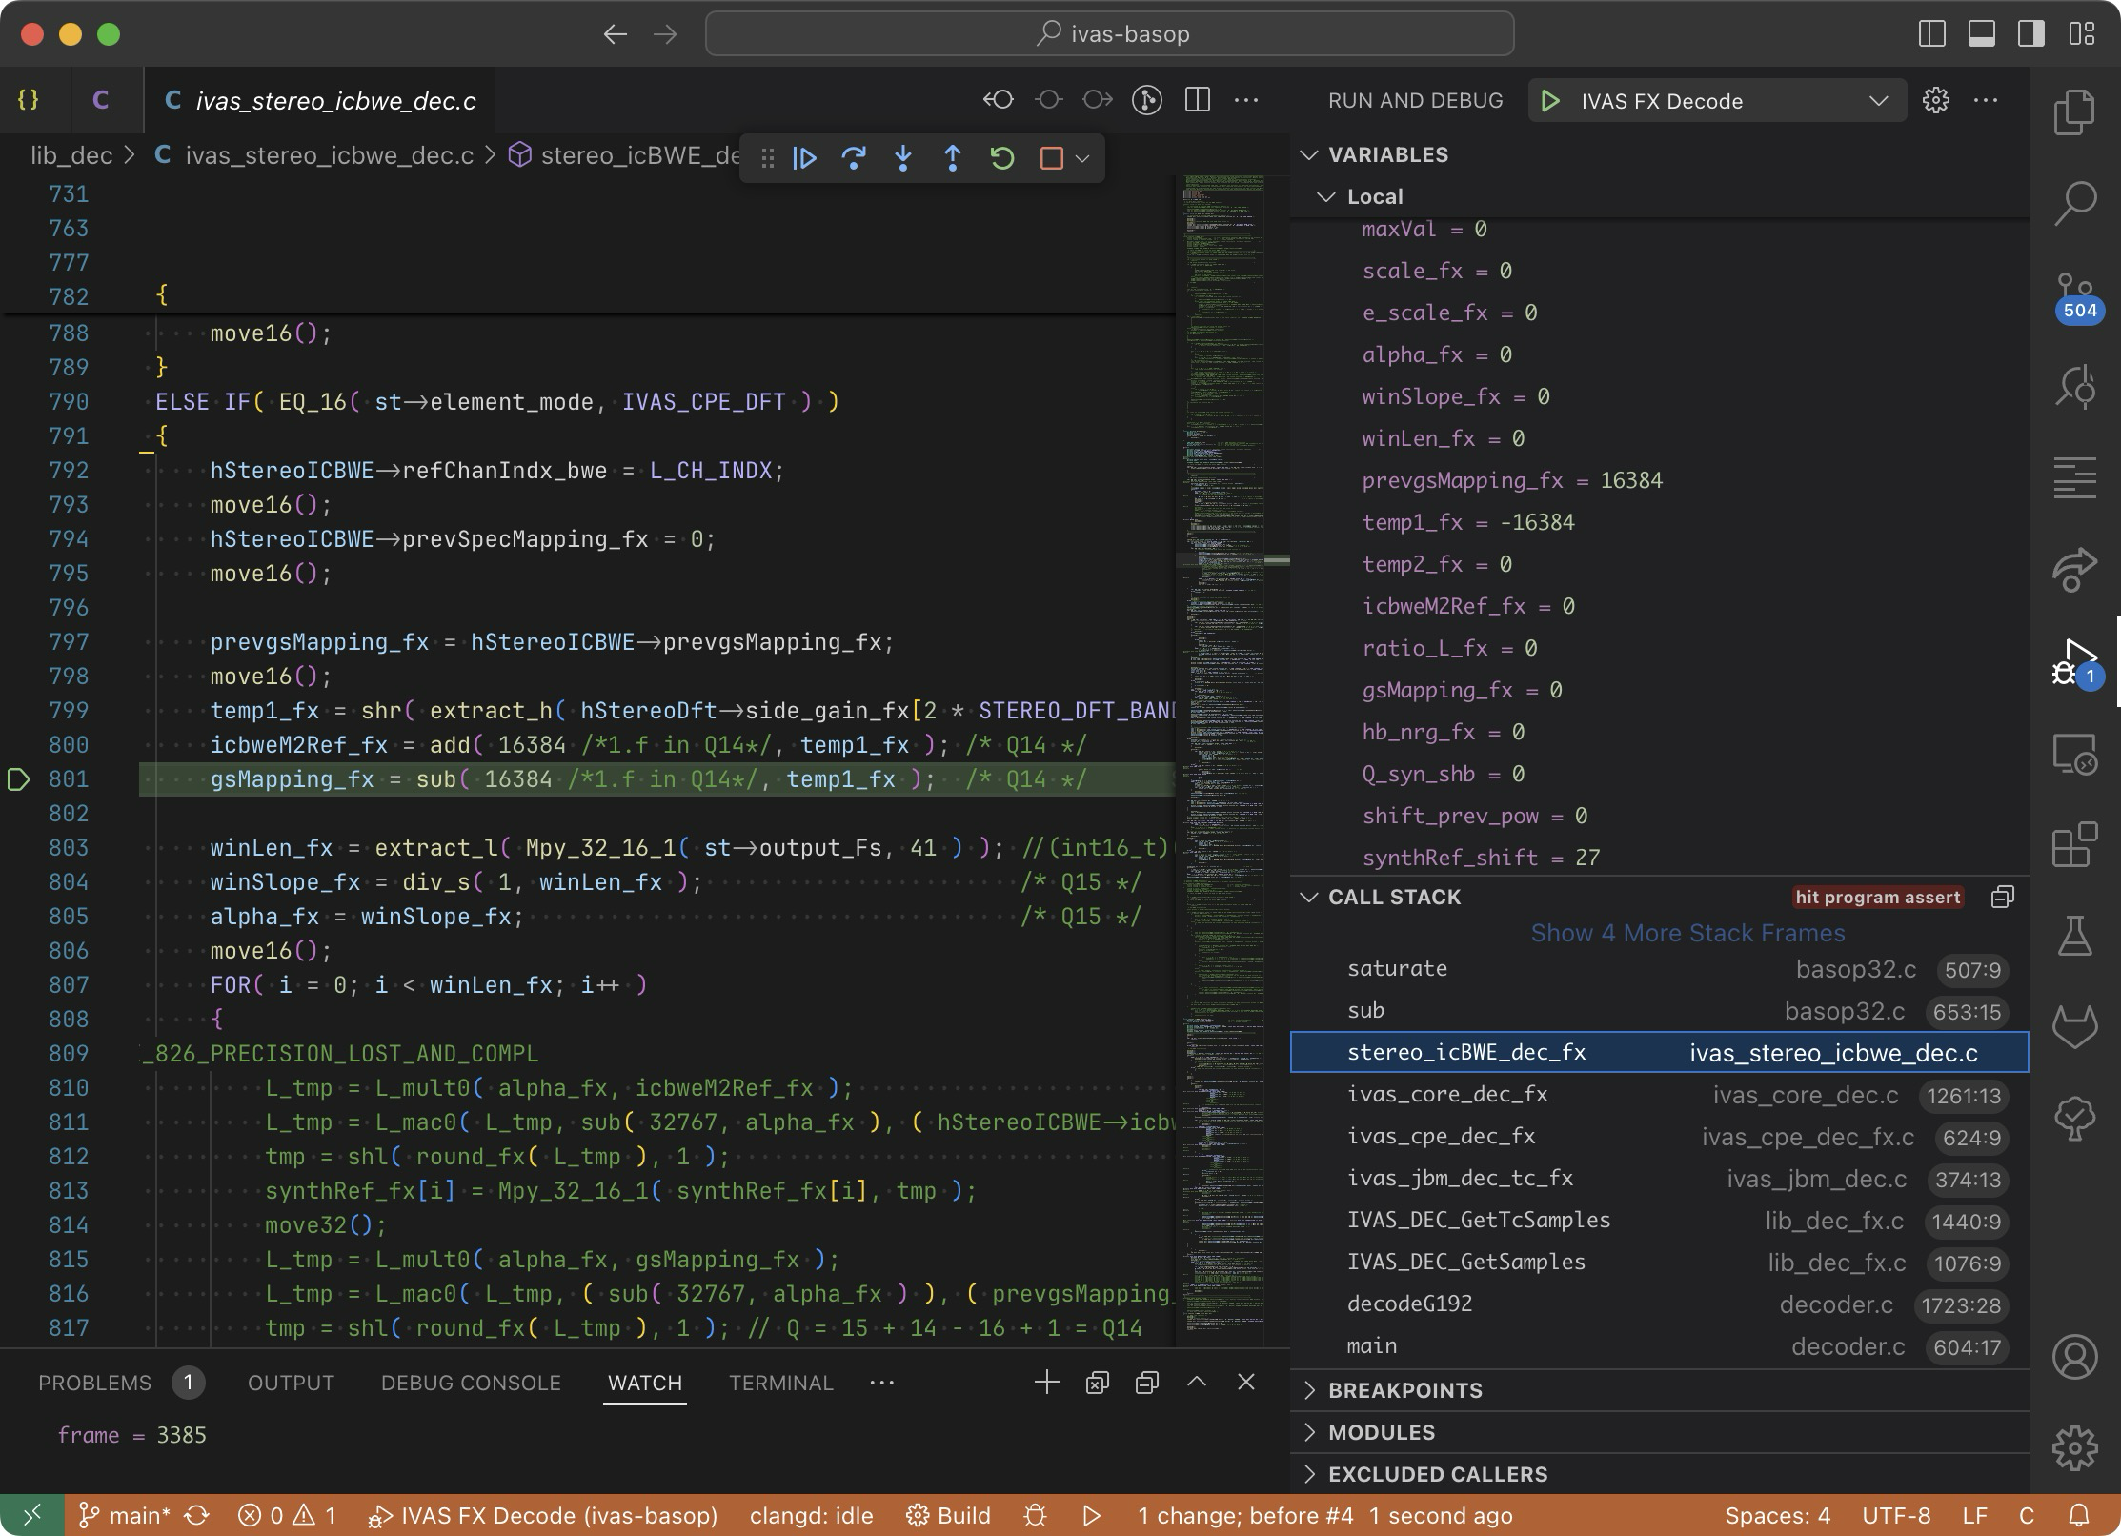Toggle the primary side bar layout button
2121x1536 pixels.
[1931, 34]
